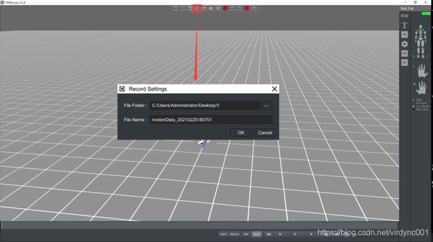Click the Save button in bottom bar
This screenshot has height=242, width=433.
pyautogui.click(x=256, y=234)
